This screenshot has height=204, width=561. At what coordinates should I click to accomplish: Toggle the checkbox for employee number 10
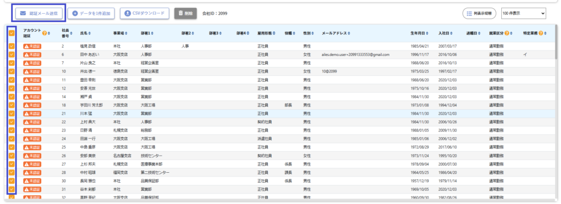coord(12,71)
